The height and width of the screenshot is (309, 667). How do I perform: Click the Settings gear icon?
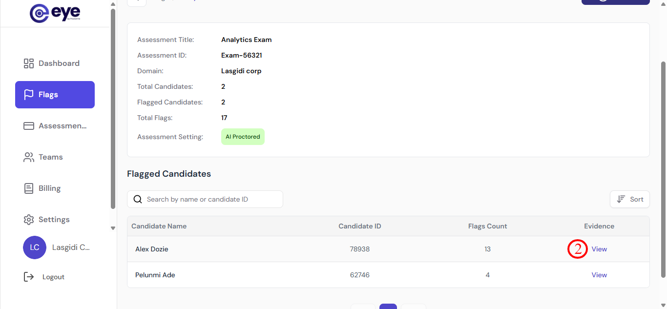29,220
